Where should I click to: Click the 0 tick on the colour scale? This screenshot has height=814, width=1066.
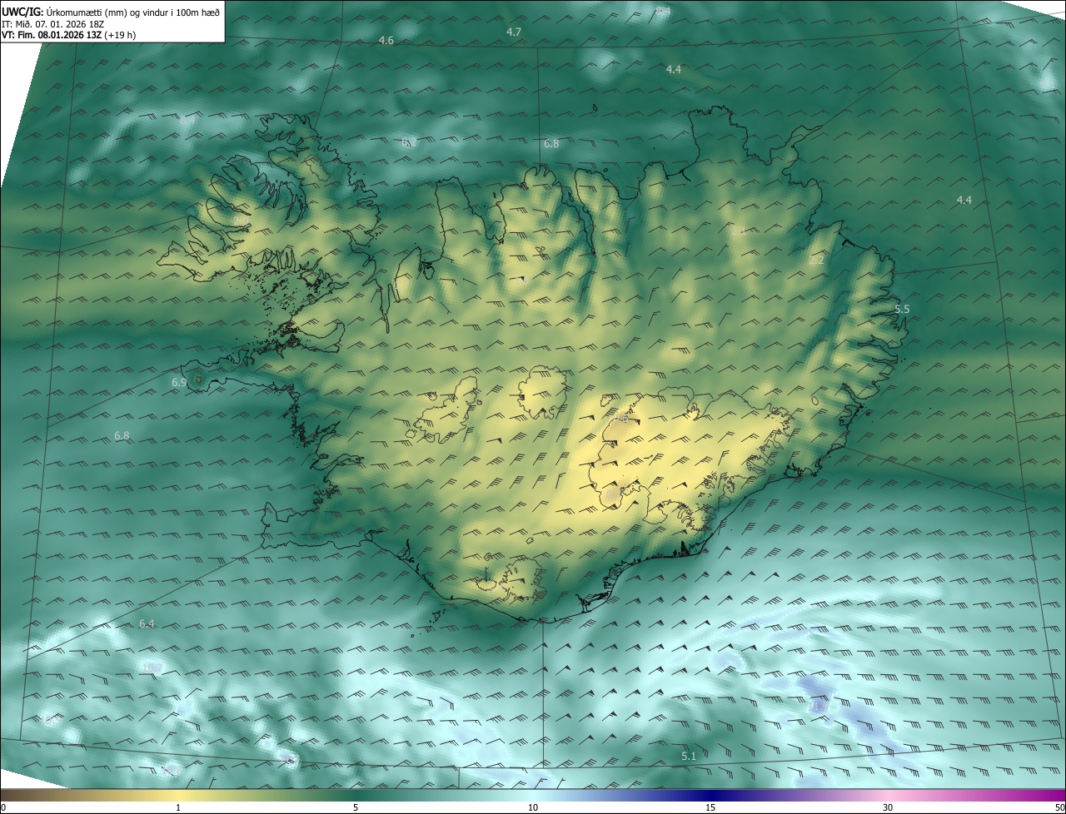point(3,807)
